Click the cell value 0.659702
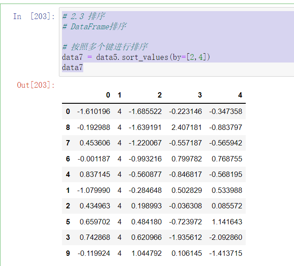Image resolution: width=294 pixels, height=266 pixels. [95, 222]
